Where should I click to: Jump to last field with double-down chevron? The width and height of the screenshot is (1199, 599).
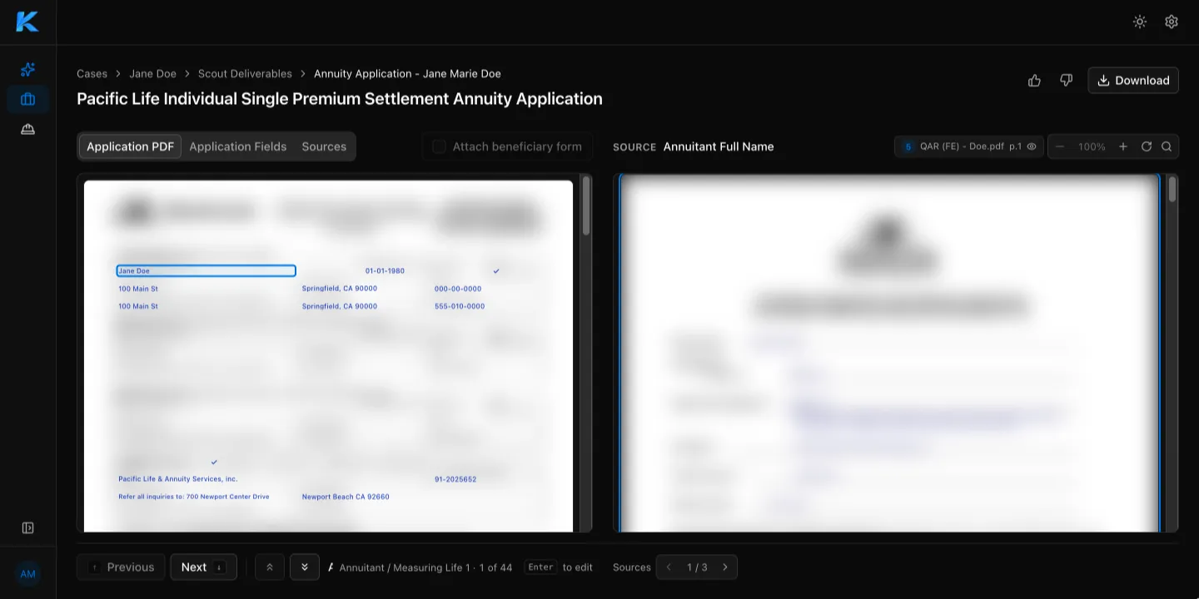click(x=305, y=567)
